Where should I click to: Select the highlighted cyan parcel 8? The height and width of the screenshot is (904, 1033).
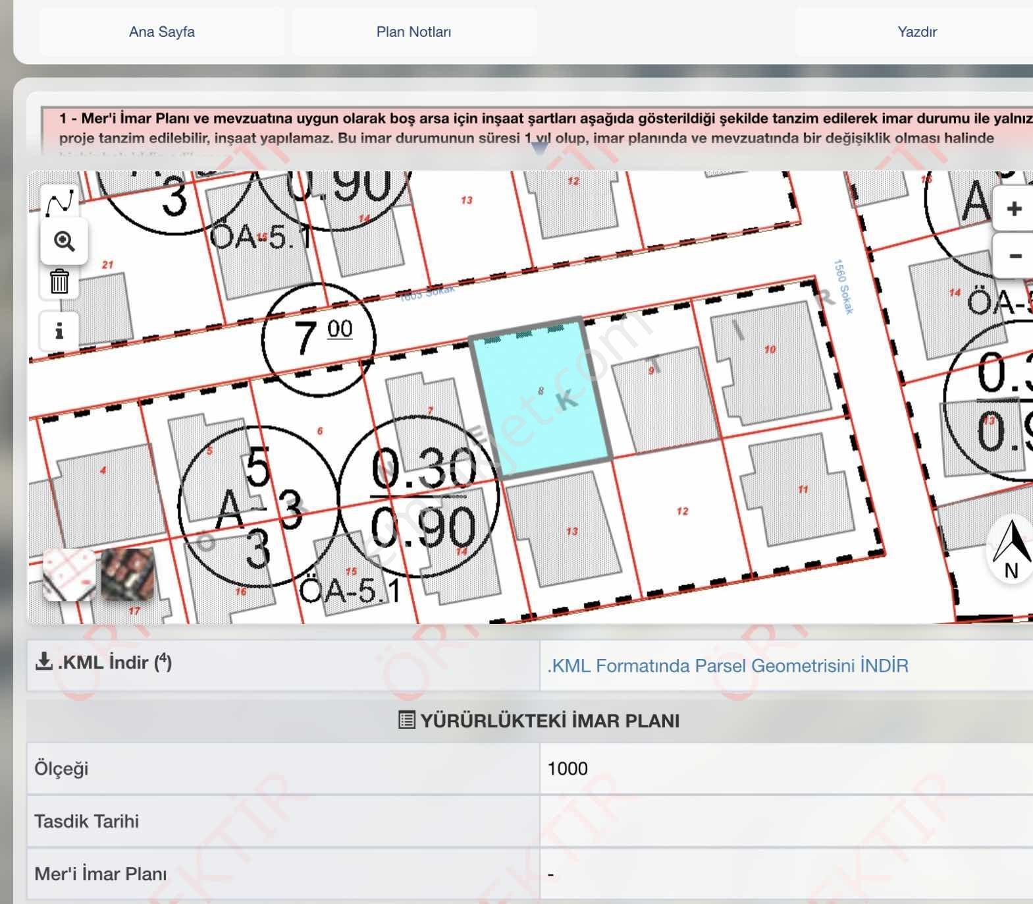pyautogui.click(x=541, y=397)
